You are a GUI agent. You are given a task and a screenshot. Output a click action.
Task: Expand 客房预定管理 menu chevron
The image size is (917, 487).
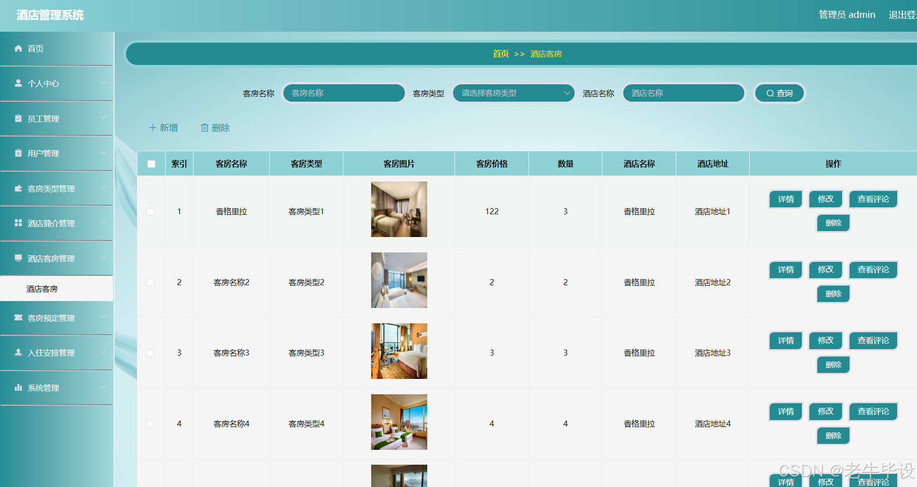(x=103, y=317)
